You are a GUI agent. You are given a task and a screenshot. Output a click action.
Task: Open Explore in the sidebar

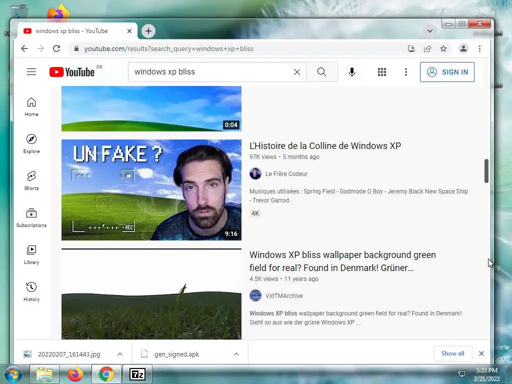(x=31, y=144)
